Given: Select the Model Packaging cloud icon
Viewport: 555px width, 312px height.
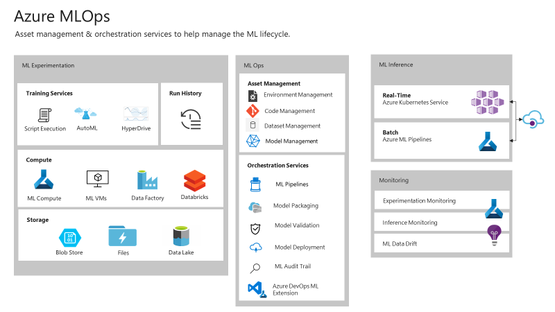Looking at the screenshot, I should point(255,207).
